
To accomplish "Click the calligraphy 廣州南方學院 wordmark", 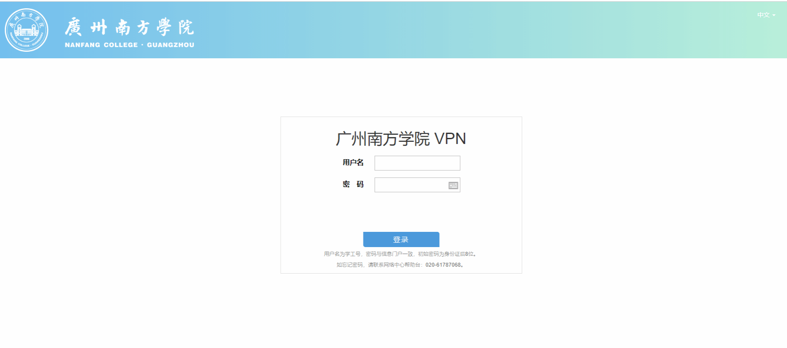I will click(x=129, y=27).
